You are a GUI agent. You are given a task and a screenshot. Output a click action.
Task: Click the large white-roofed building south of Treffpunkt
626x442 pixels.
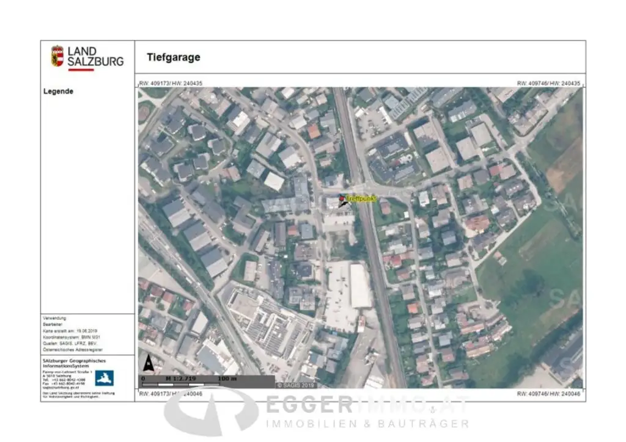point(359,285)
